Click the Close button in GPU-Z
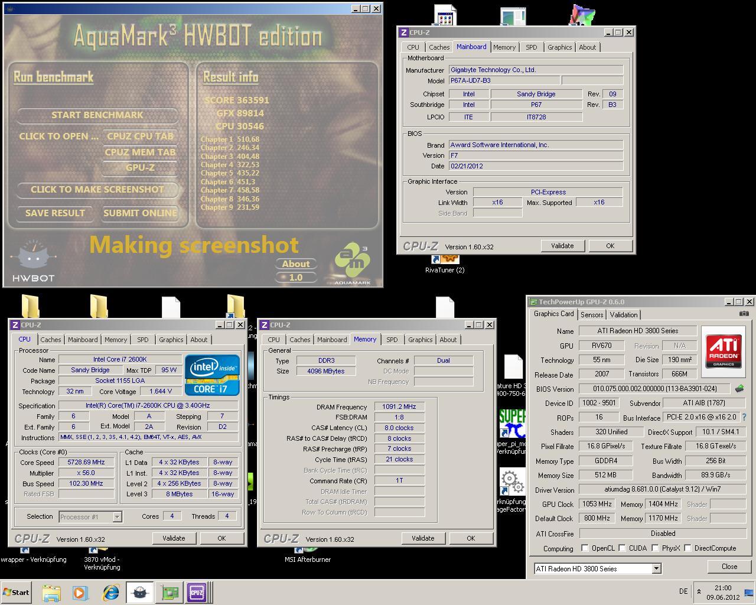756x605 pixels. point(729,566)
